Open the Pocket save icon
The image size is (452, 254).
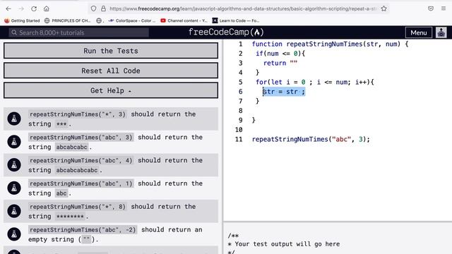(x=431, y=8)
